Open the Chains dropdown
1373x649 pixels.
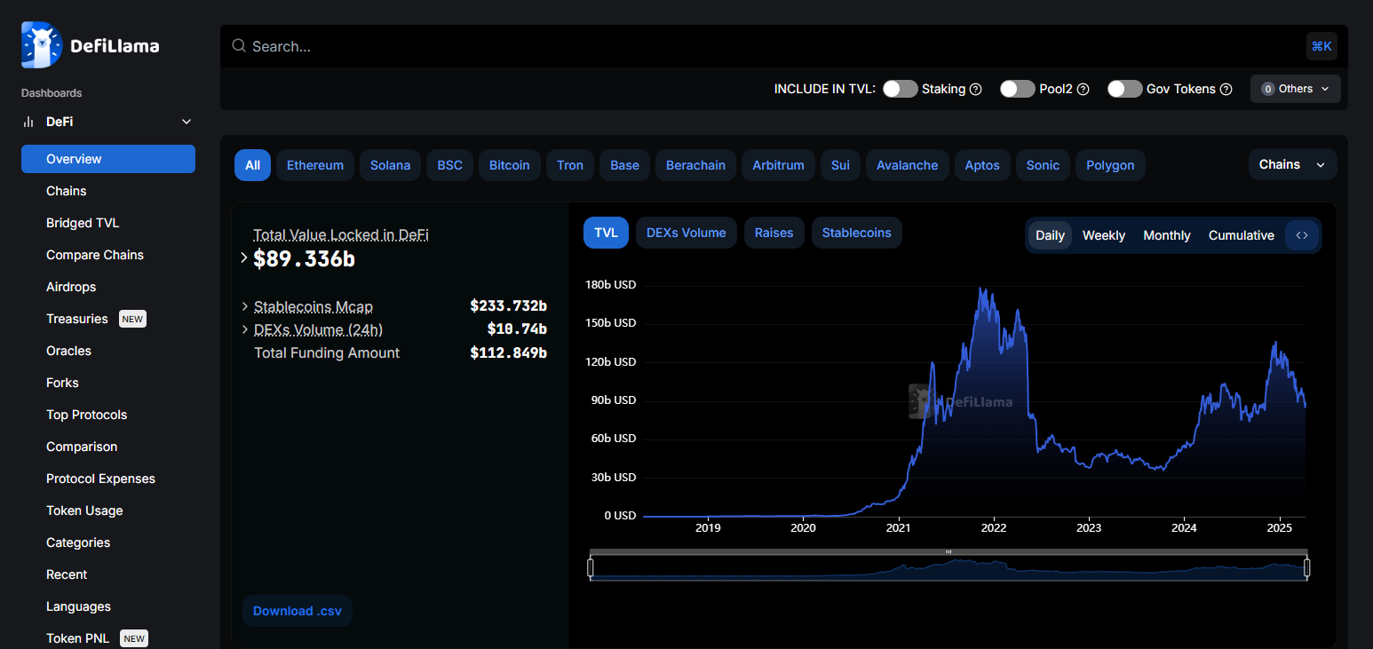point(1291,165)
